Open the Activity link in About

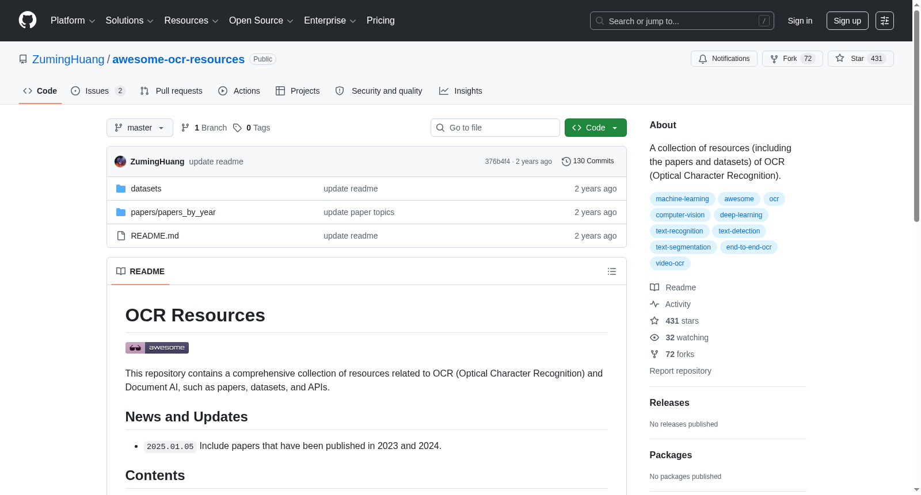670,304
